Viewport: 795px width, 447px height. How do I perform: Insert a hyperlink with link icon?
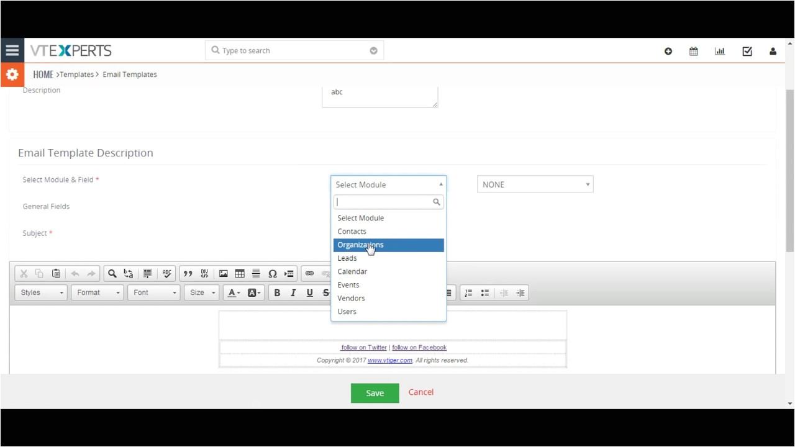coord(310,274)
